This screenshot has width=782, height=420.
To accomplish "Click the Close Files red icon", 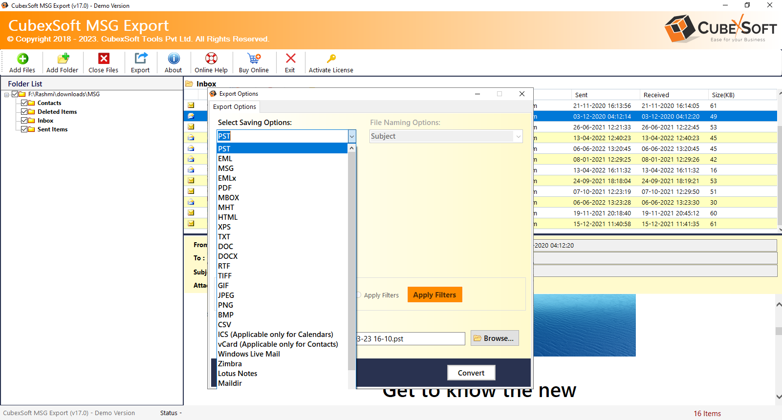I will tap(104, 59).
